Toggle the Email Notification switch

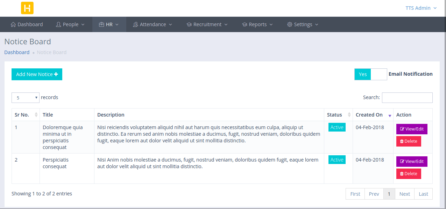point(370,74)
